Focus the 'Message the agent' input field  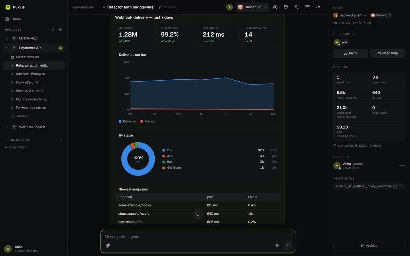point(198,237)
